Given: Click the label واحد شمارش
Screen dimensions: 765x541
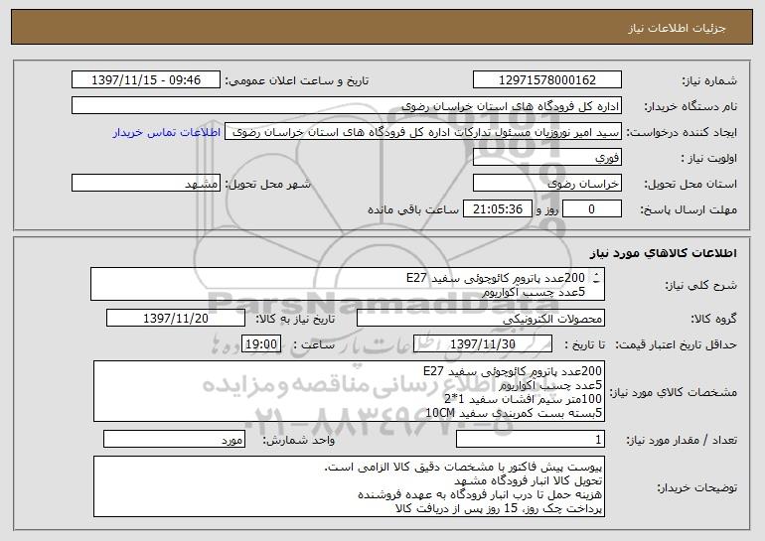Looking at the screenshot, I should [299, 440].
